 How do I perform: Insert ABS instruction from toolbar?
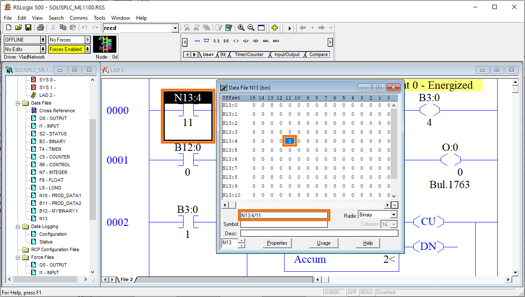point(276,41)
